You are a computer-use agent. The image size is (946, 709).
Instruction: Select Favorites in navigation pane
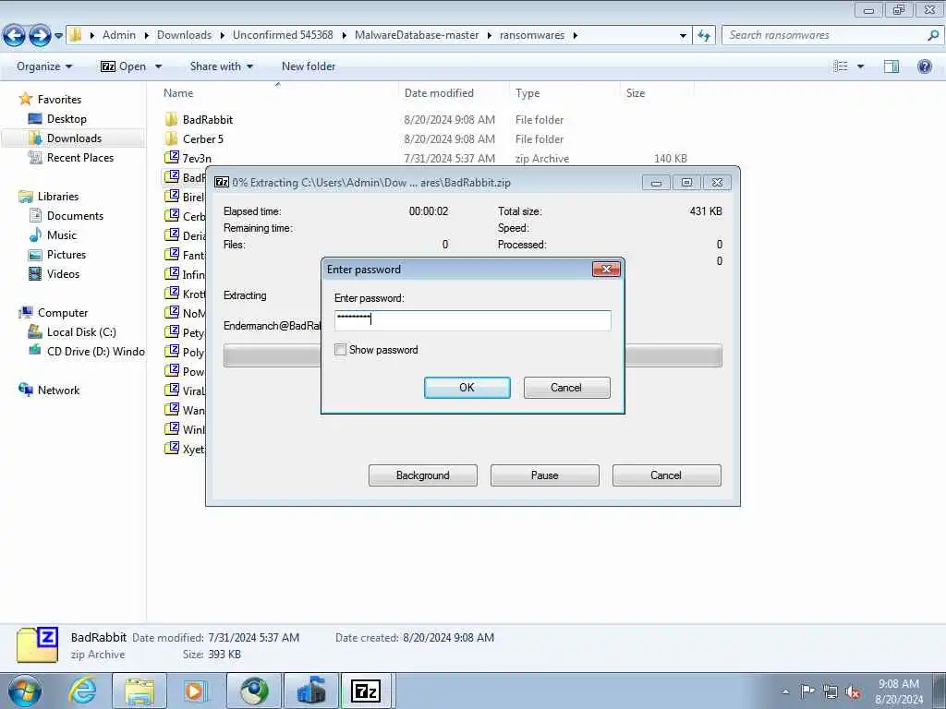[x=59, y=100]
